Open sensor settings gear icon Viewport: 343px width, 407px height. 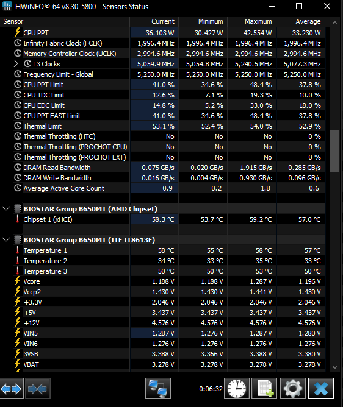click(293, 389)
